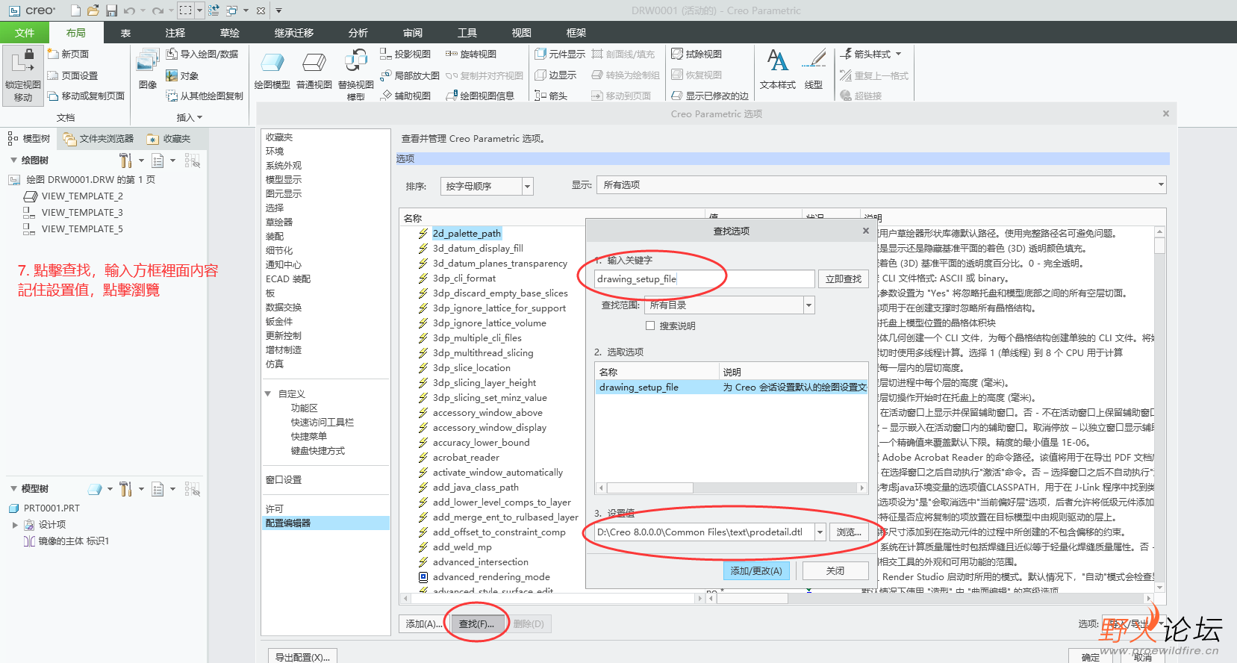Screen dimensions: 1237x663
Task: Click the 添加(A)... button
Action: click(x=424, y=623)
